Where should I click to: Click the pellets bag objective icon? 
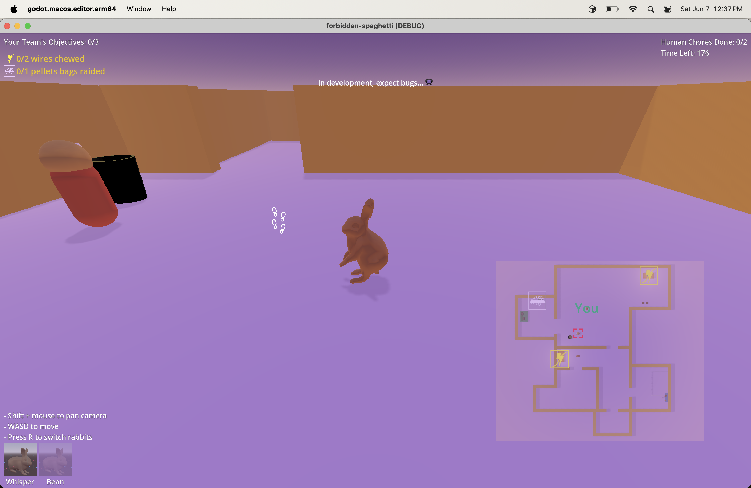9,71
